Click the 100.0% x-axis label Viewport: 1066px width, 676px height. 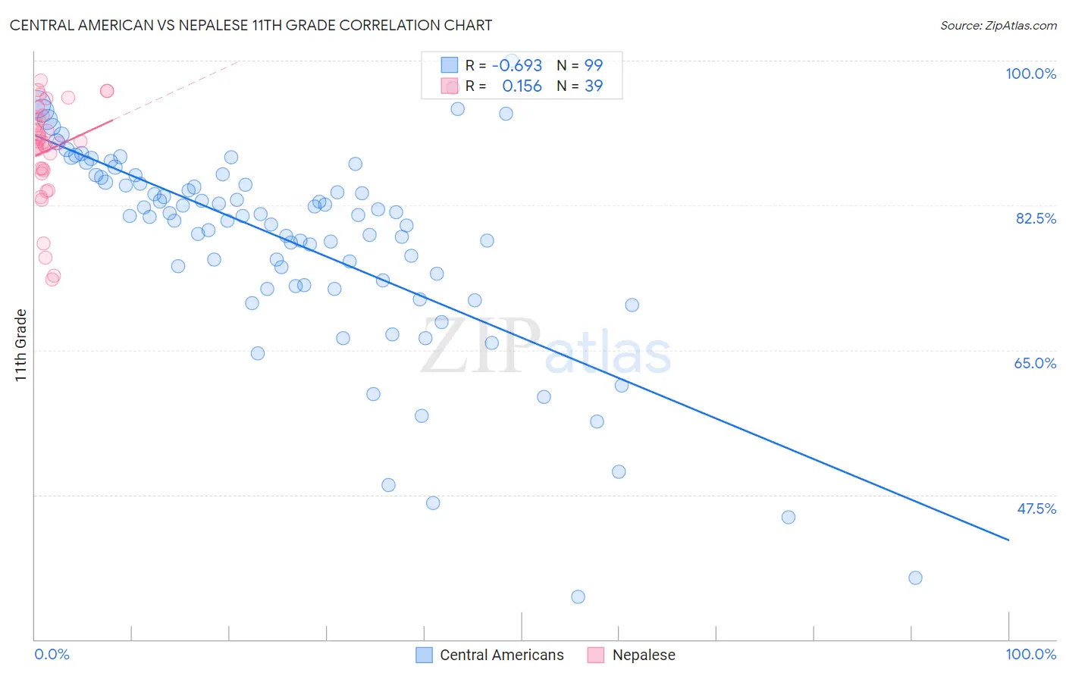tap(1031, 654)
